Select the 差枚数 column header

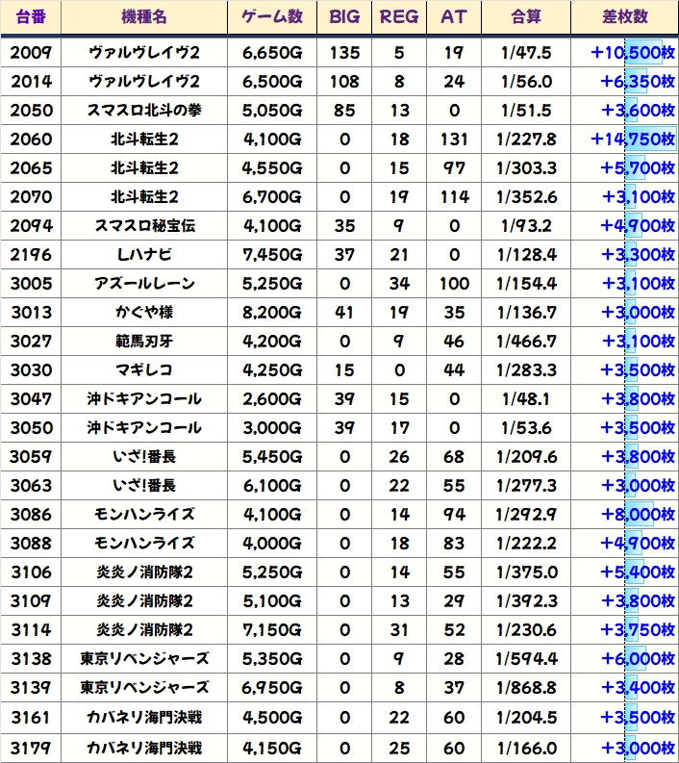(624, 17)
